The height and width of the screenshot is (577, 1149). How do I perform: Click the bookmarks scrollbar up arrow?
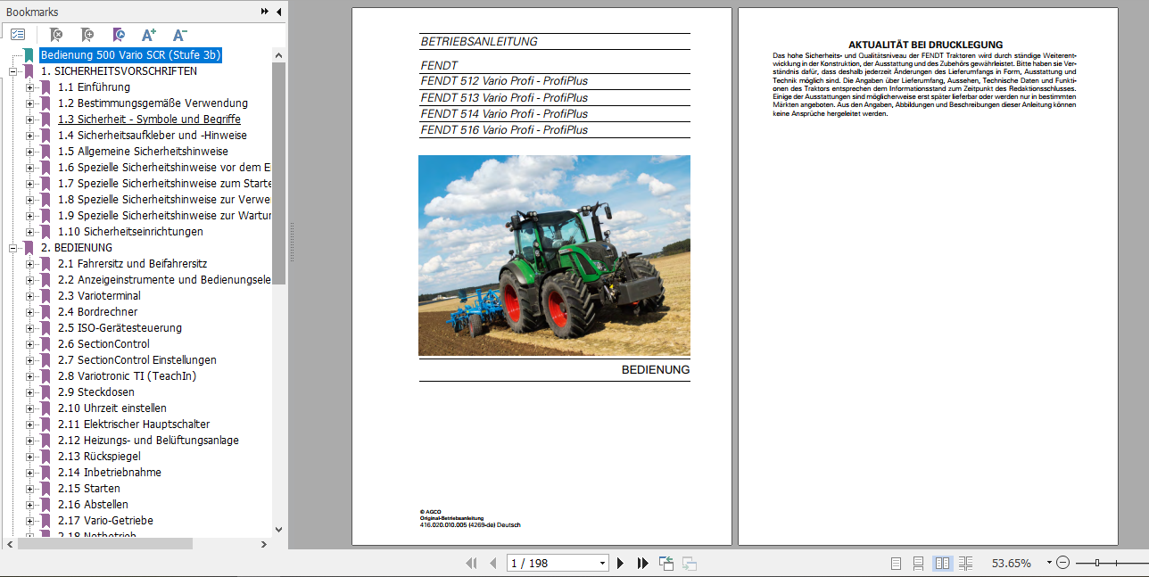[279, 54]
